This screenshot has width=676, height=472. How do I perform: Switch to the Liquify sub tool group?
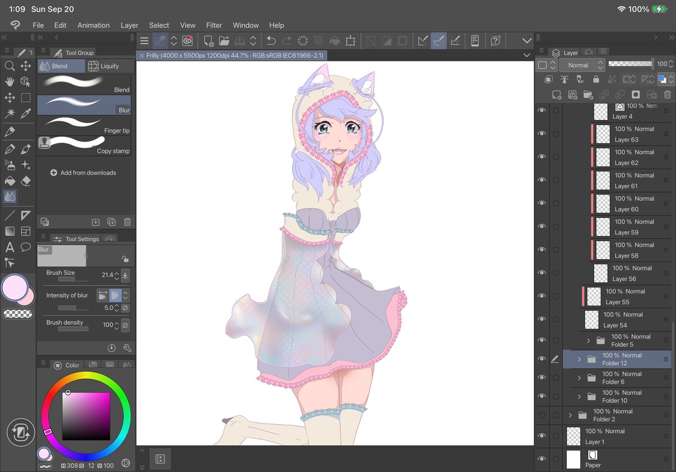click(110, 66)
